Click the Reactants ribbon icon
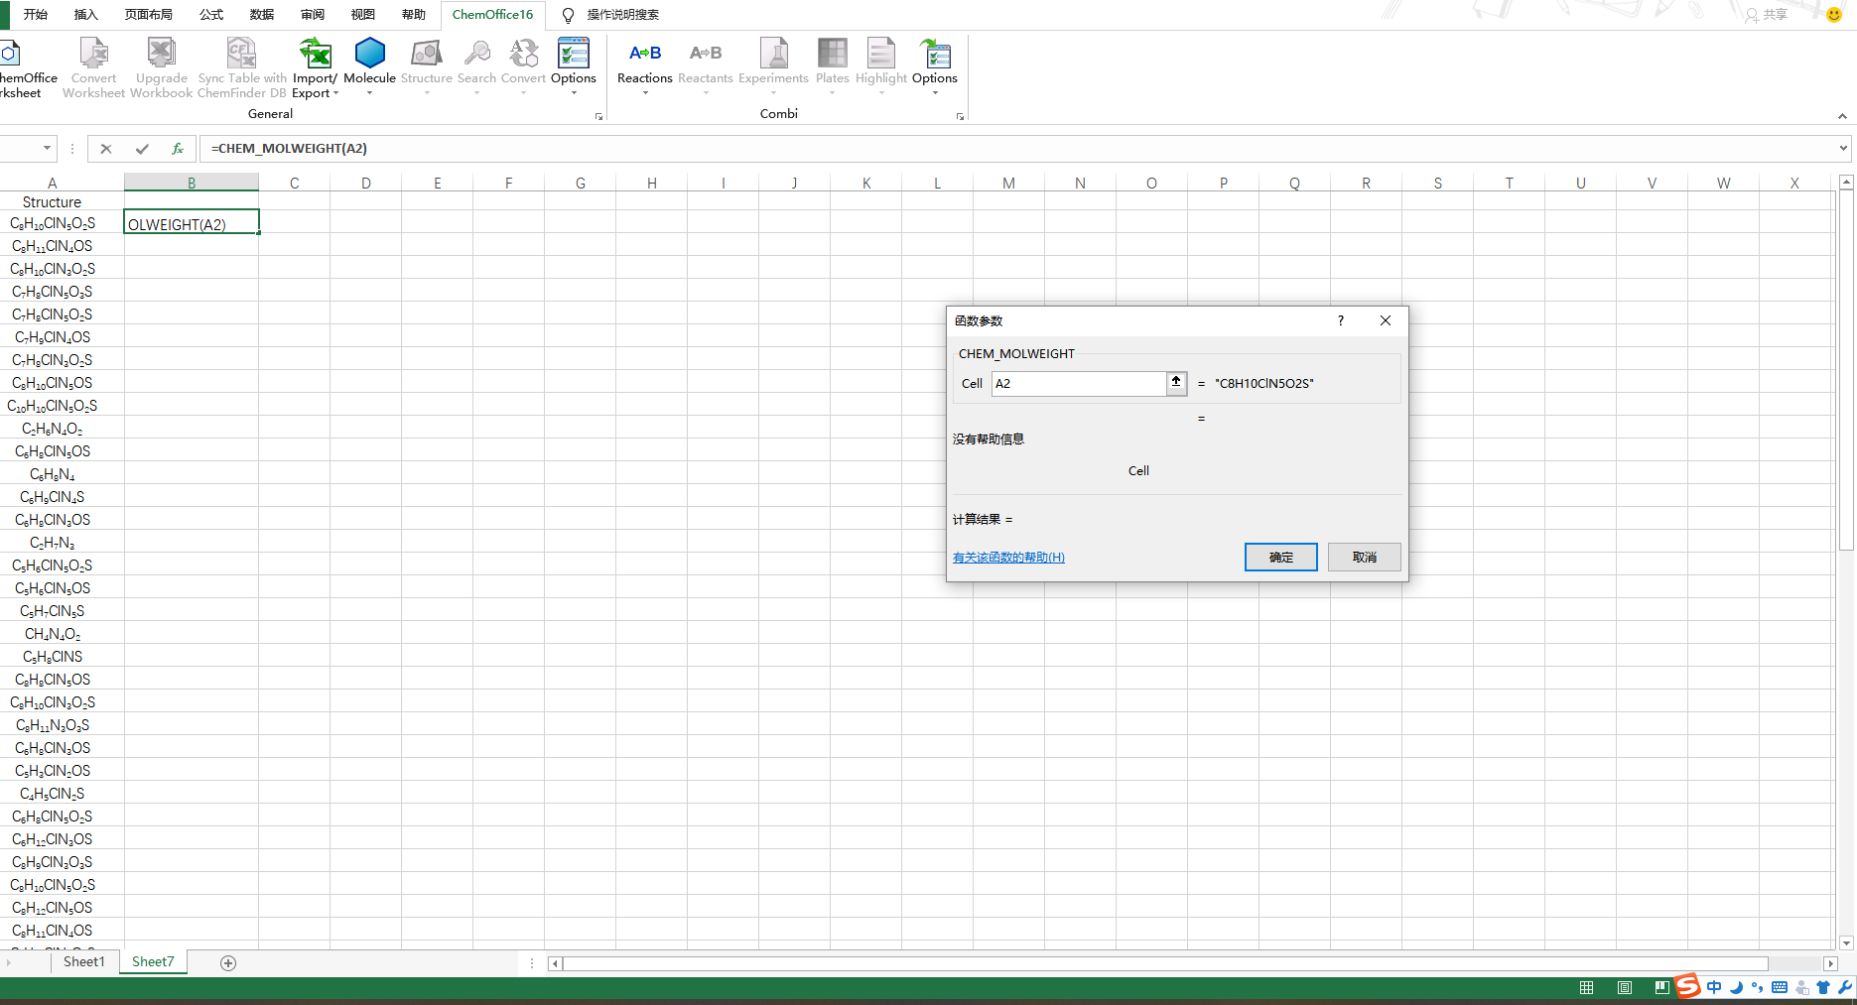1857x1005 pixels. [706, 66]
